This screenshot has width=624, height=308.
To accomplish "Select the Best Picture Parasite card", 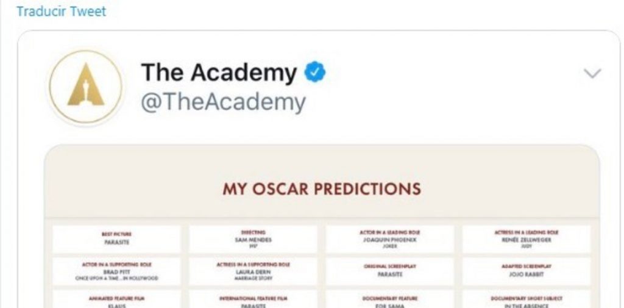I will (116, 238).
